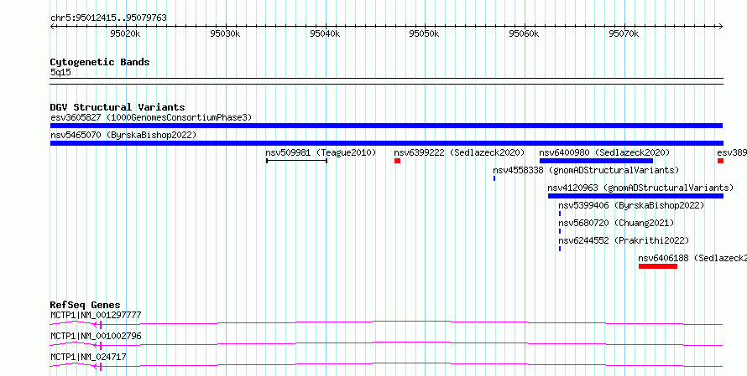Click the 95070k ruler tick label
Screen dimensions: 747x376
click(624, 33)
